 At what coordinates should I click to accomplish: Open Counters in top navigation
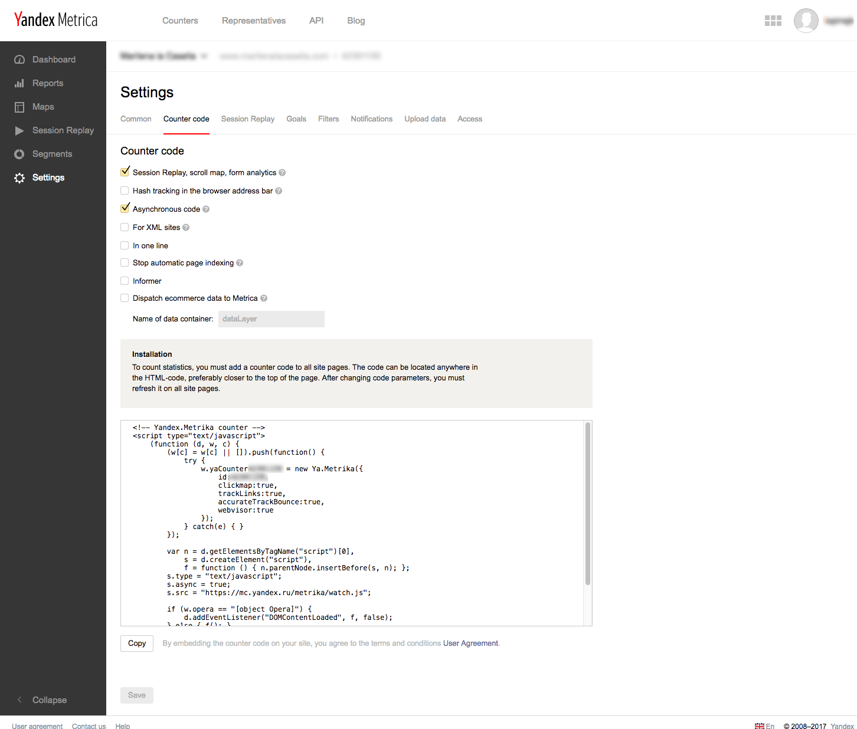point(180,21)
